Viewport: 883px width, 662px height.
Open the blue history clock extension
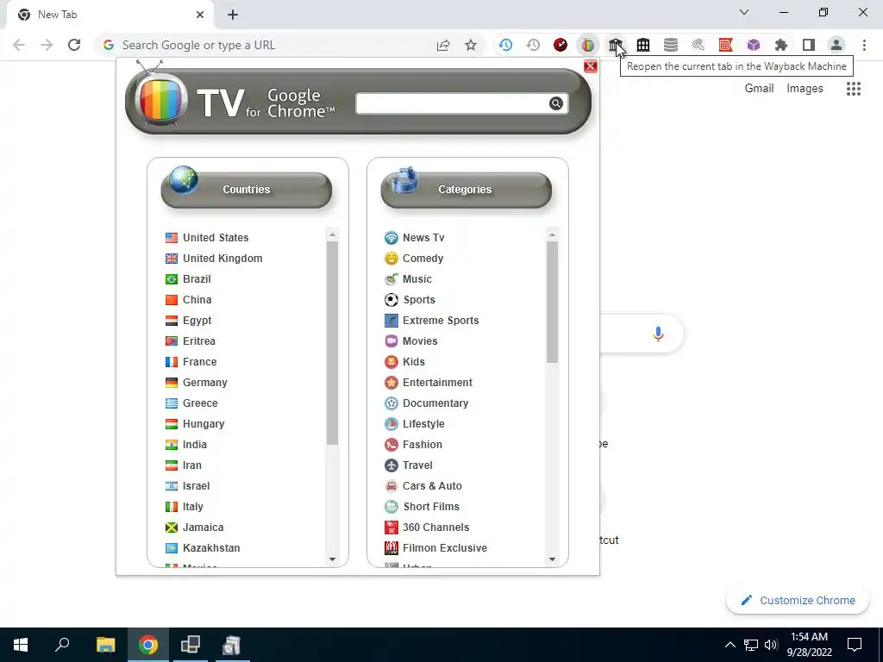pyautogui.click(x=505, y=45)
